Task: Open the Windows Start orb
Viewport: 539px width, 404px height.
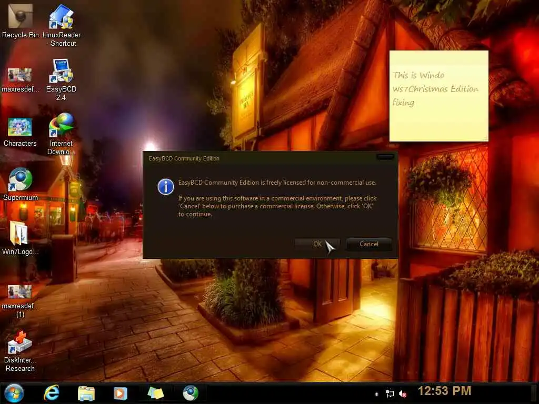Action: coord(14,393)
